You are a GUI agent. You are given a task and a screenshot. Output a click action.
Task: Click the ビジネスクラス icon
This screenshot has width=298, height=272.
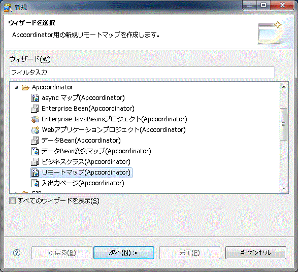[x=35, y=162]
